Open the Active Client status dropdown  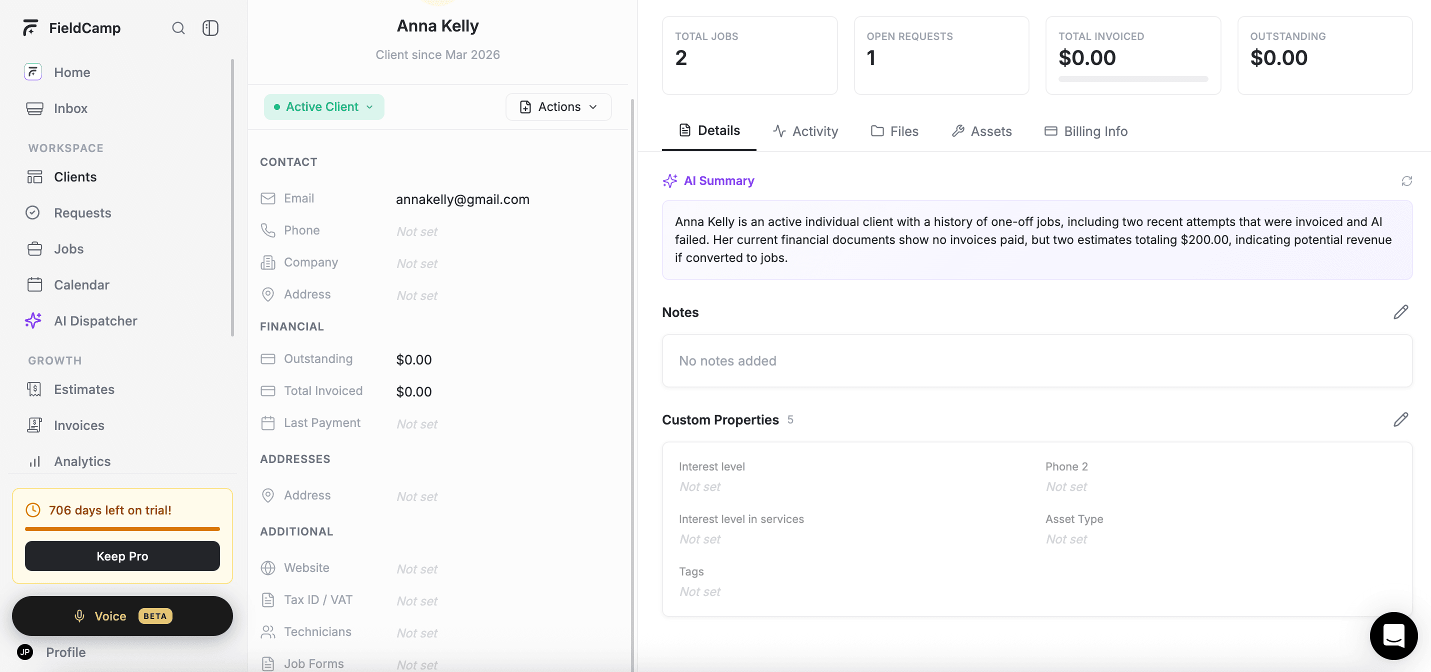tap(324, 106)
